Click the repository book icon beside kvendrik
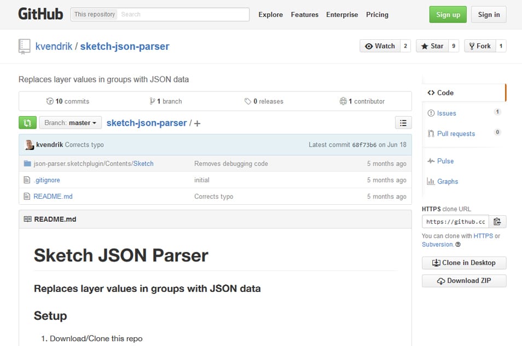Screen dimensions: 522x346 (24, 47)
